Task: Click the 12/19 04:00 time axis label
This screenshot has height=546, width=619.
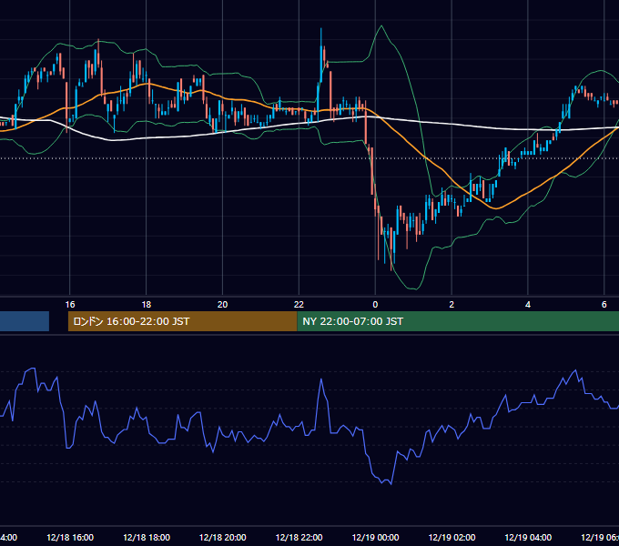Action: click(528, 537)
